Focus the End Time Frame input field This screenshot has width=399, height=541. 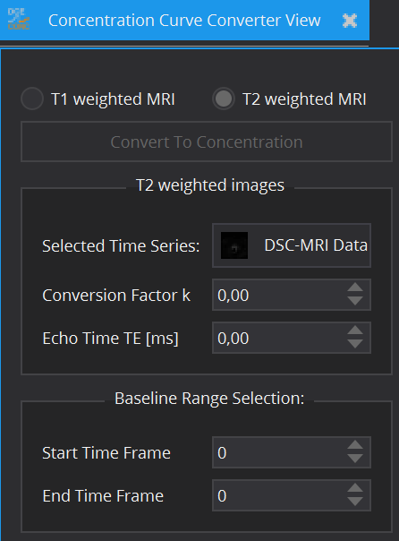click(x=279, y=495)
